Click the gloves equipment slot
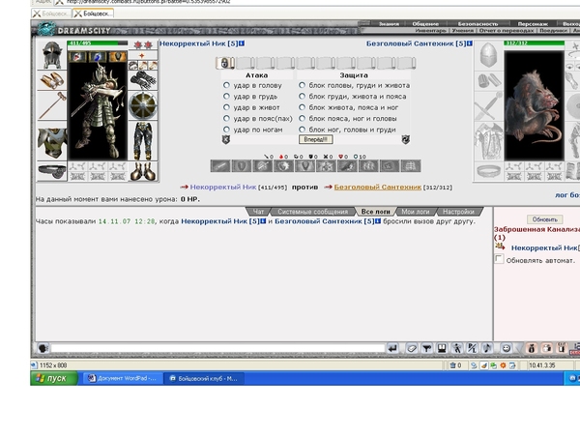This screenshot has width=580, height=435. [x=143, y=80]
